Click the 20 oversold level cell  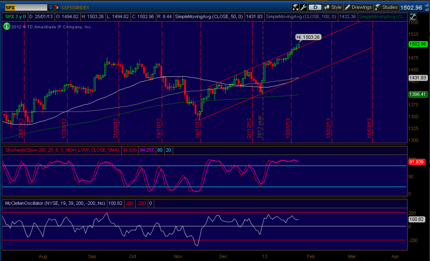169,150
